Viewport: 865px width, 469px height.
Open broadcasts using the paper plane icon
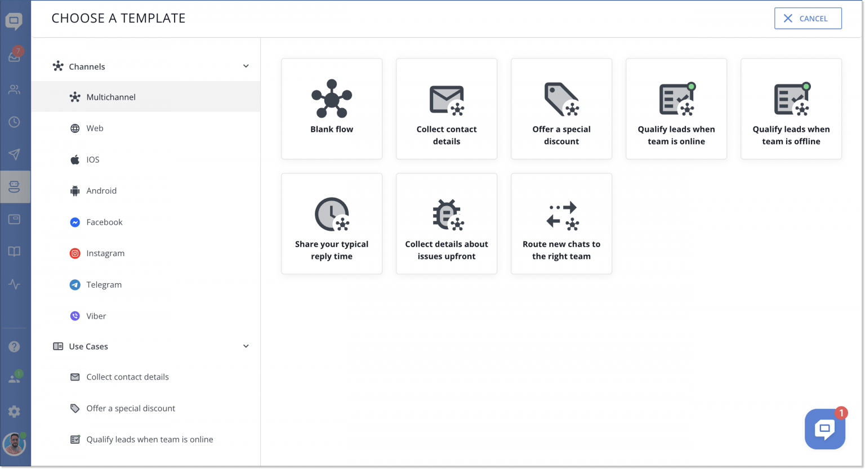(14, 154)
